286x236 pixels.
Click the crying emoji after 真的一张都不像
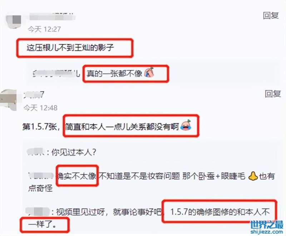(x=149, y=73)
